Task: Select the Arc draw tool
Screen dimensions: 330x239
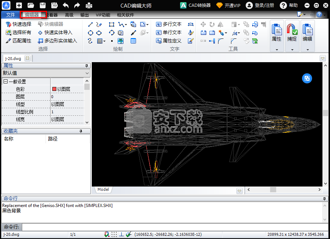Action: click(112, 33)
